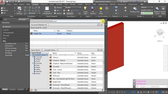This screenshot has height=94, width=168.
Task: Open the Materials Browser ribbon icon
Action: tap(116, 8)
